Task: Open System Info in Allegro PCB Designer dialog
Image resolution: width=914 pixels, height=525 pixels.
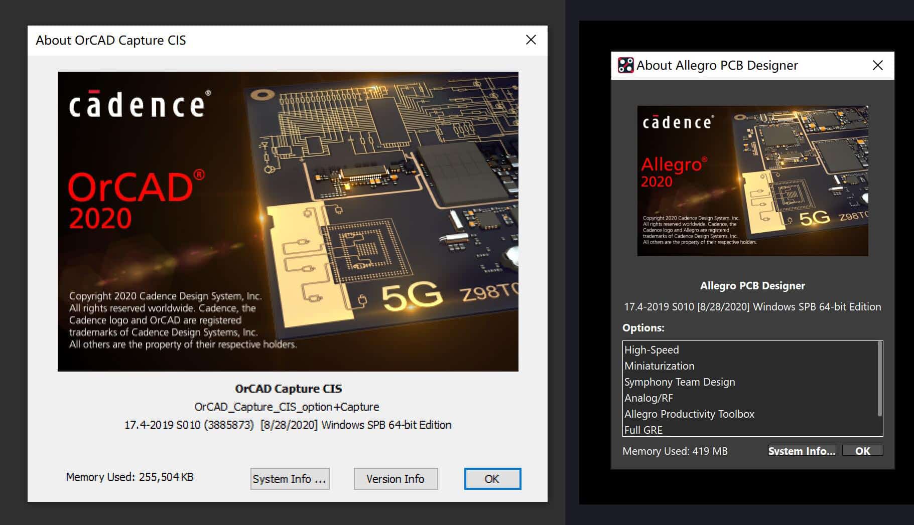Action: pos(802,451)
